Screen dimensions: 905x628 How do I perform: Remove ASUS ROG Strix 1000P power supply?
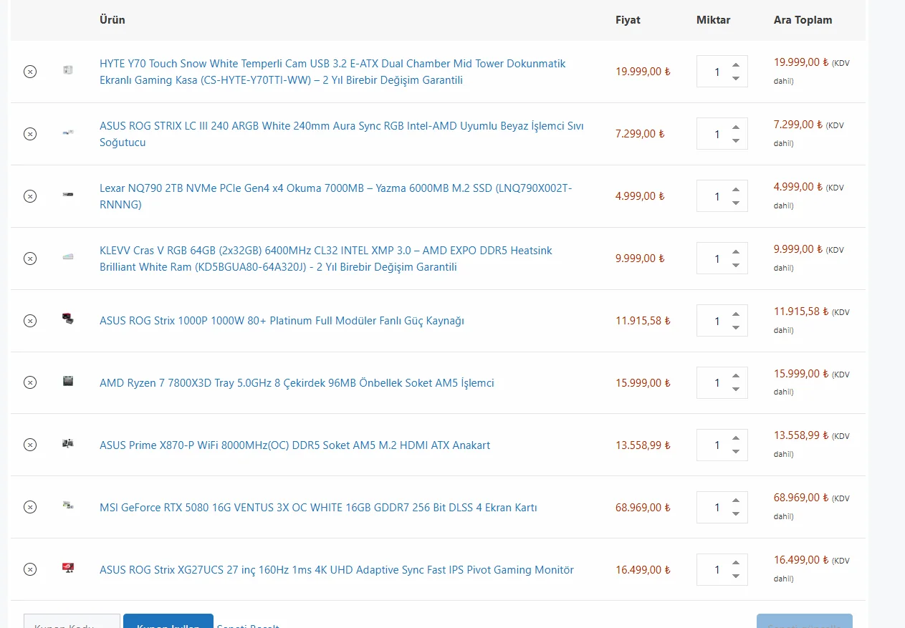coord(30,321)
